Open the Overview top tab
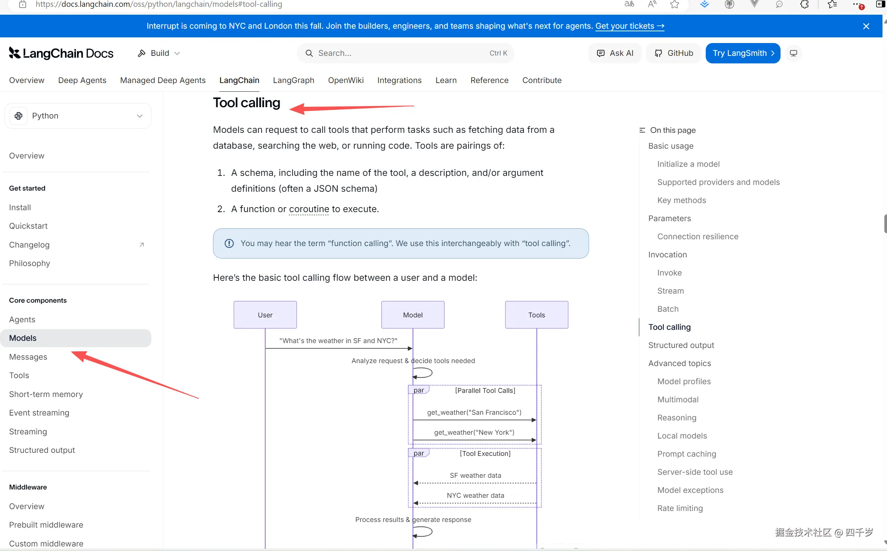Image resolution: width=887 pixels, height=551 pixels. point(27,80)
